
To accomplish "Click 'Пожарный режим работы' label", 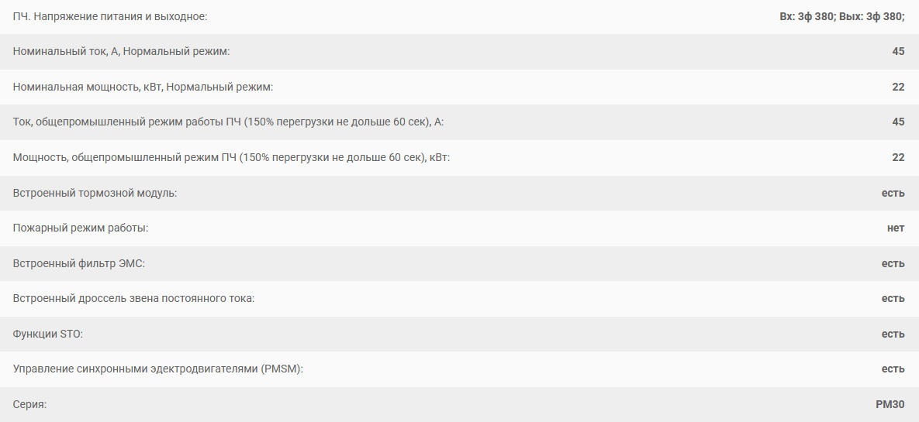I will pos(81,228).
